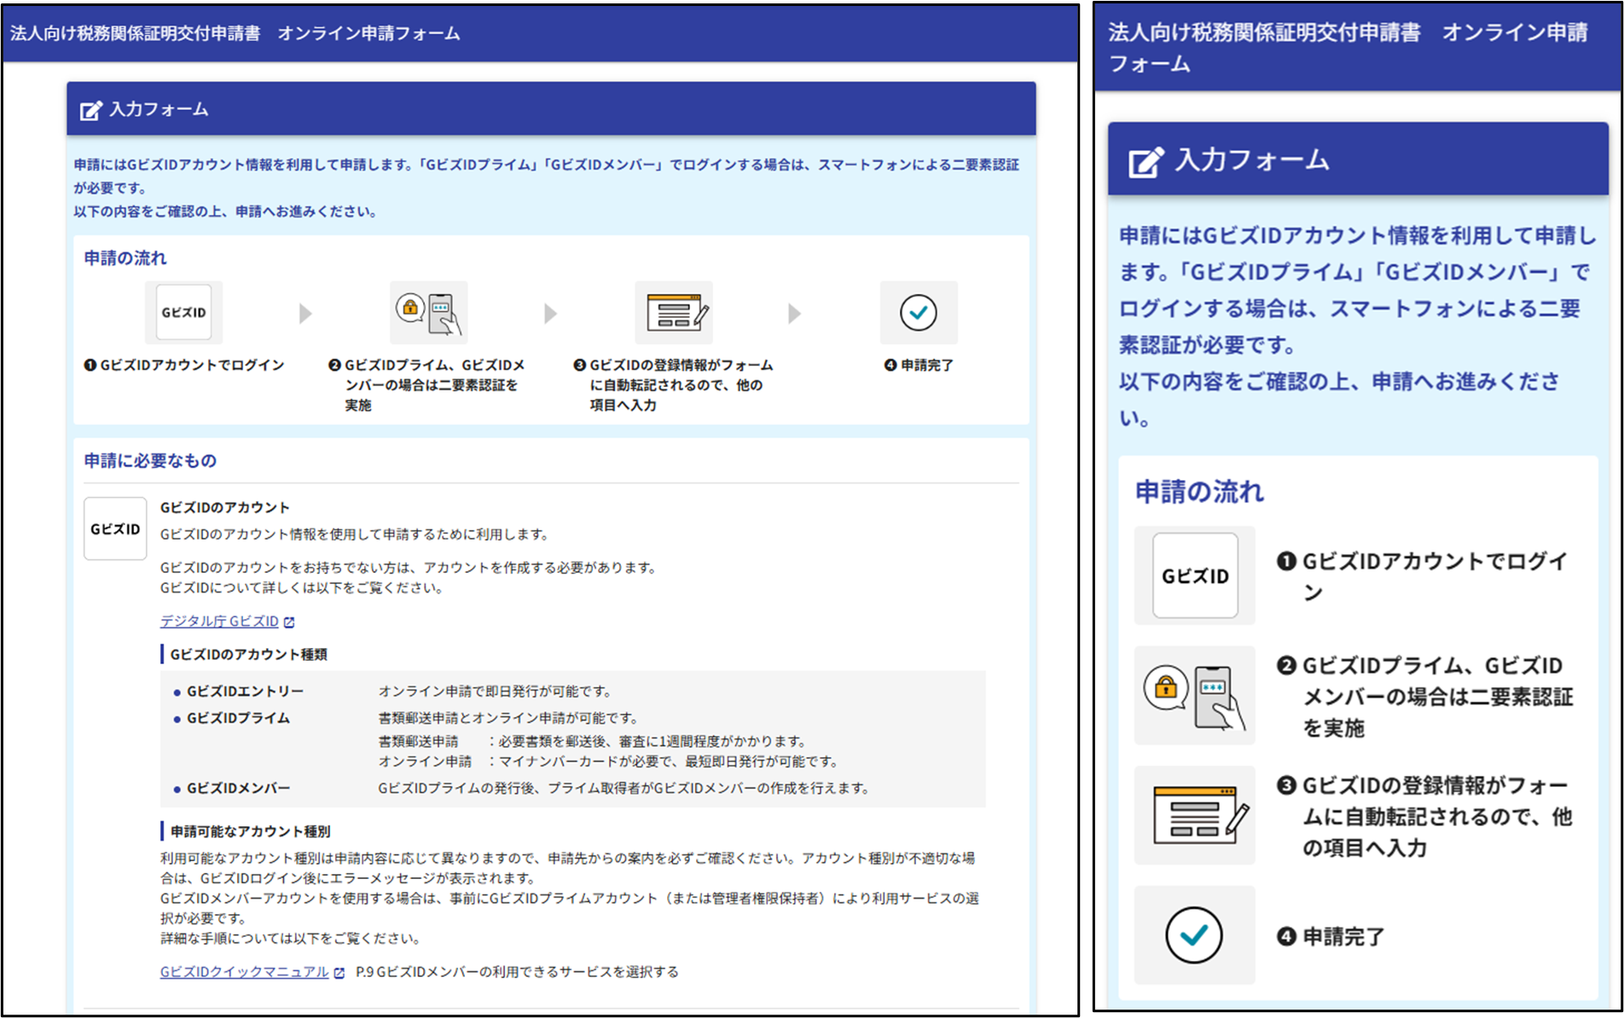Click the オンライン申請 マイナンバーカード description line
The image size is (1624, 1018).
(x=609, y=761)
